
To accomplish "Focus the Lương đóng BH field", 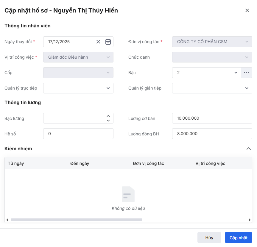I will [x=212, y=134].
